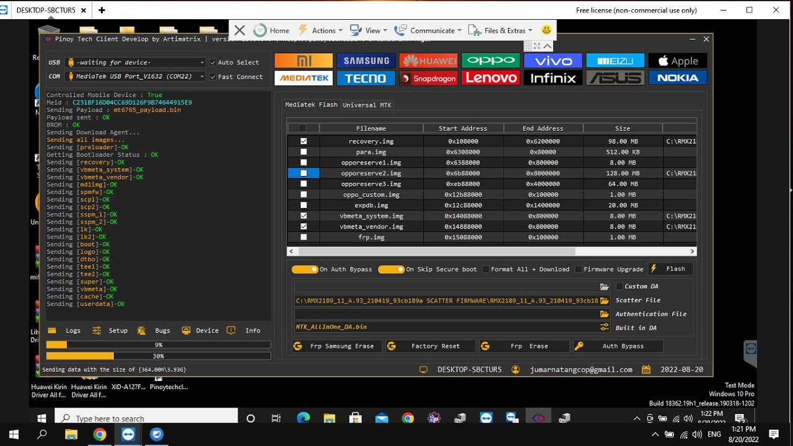The height and width of the screenshot is (446, 793).
Task: Select the ASUS brand tile
Action: coord(615,78)
